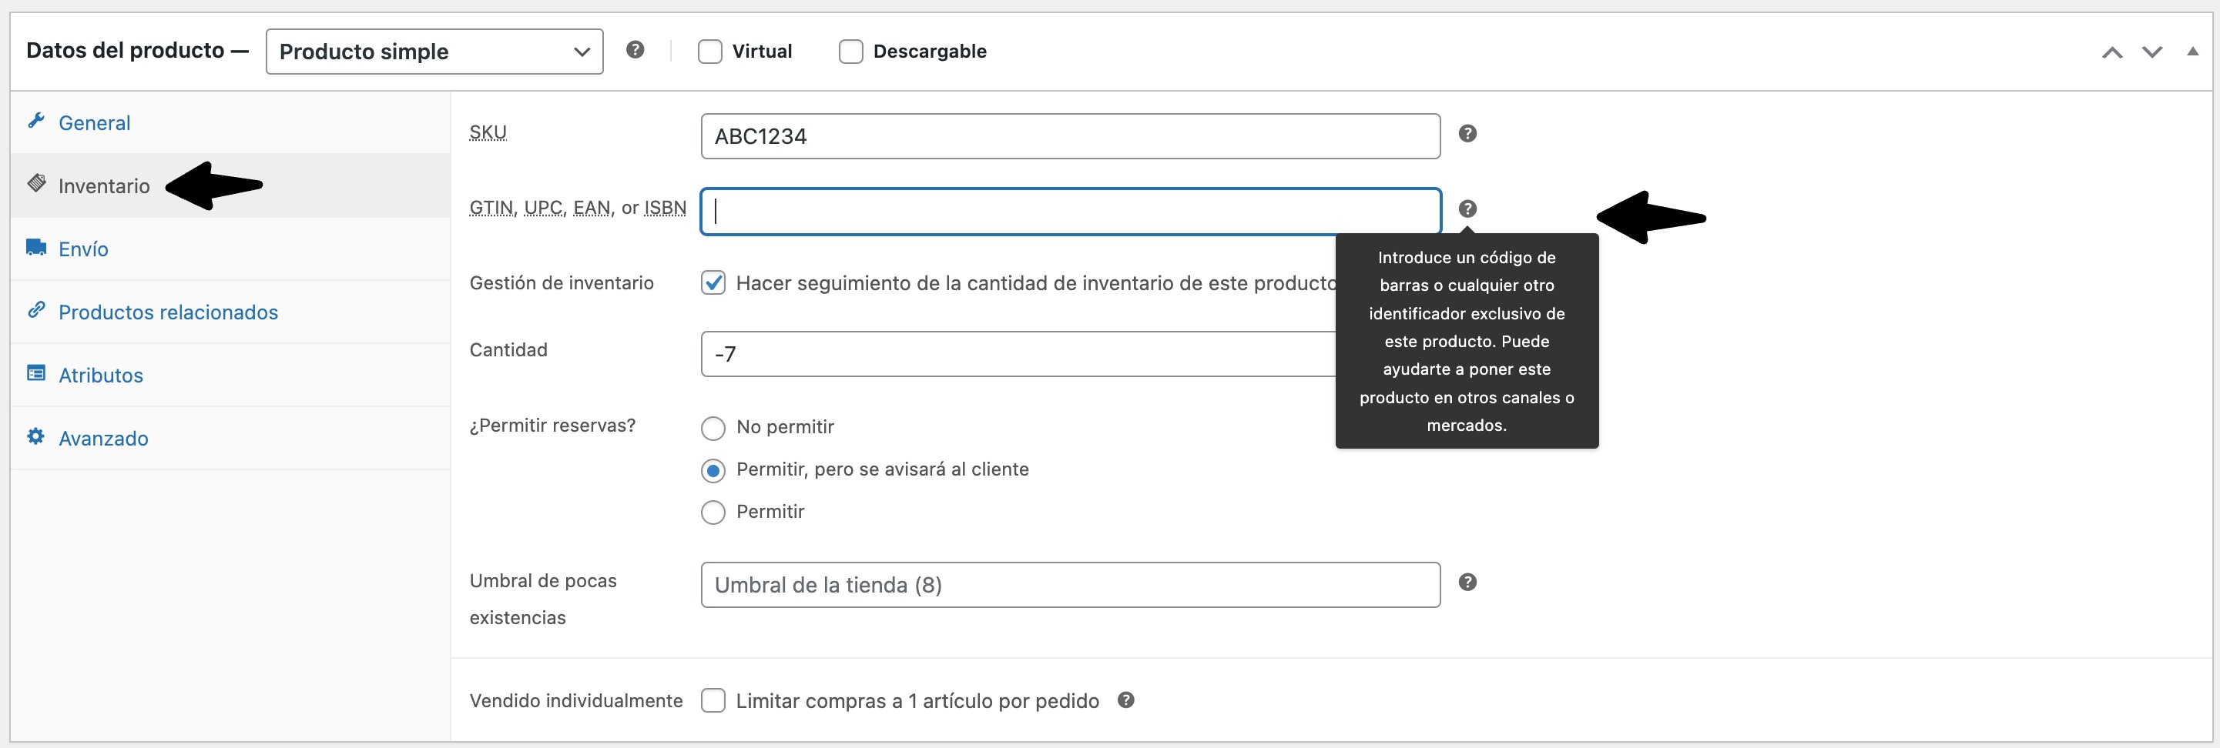Click the SKU input field

1069,137
